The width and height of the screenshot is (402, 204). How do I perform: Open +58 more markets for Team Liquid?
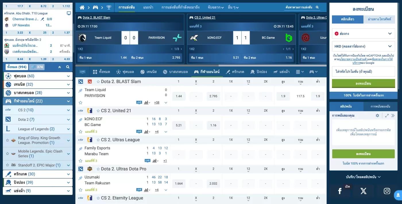[157, 103]
